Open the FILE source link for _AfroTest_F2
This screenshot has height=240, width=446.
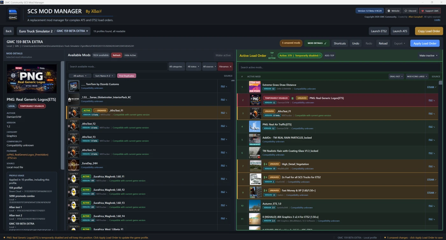(x=224, y=126)
